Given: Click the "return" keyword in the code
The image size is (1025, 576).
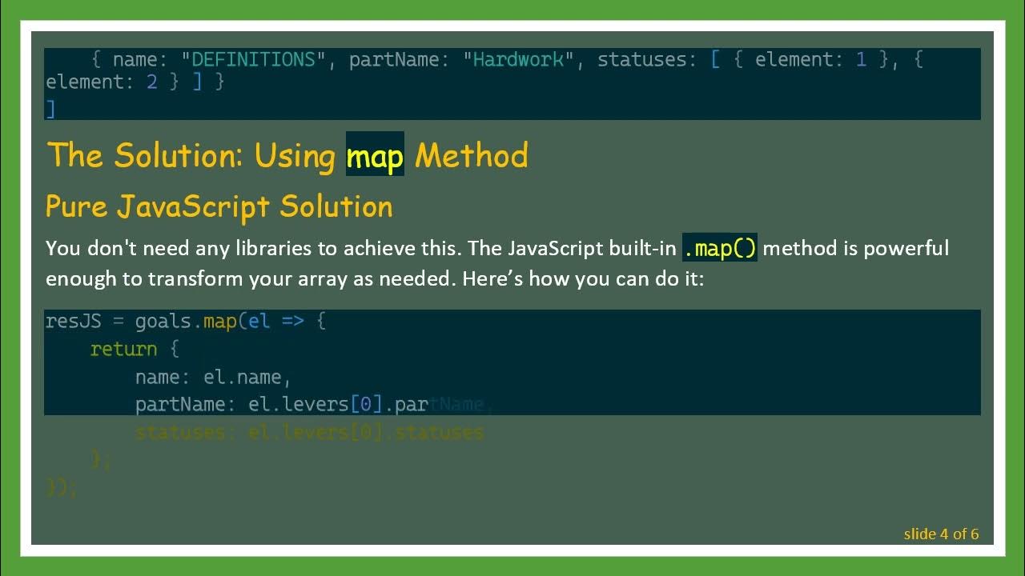Looking at the screenshot, I should (123, 349).
